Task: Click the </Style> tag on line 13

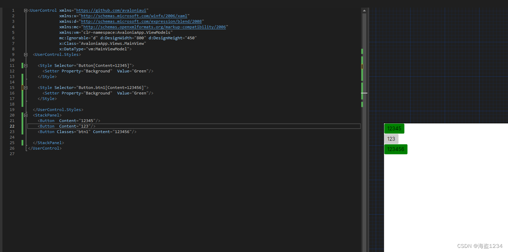Action: 47,77
